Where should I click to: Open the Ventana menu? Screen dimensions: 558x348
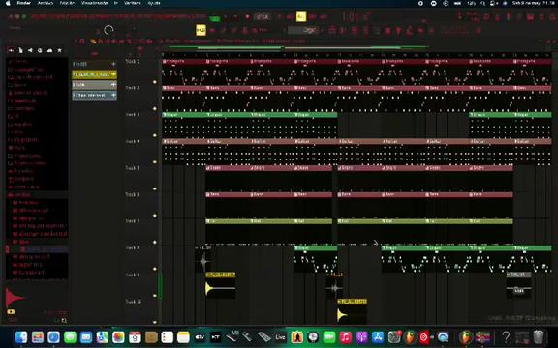132,3
